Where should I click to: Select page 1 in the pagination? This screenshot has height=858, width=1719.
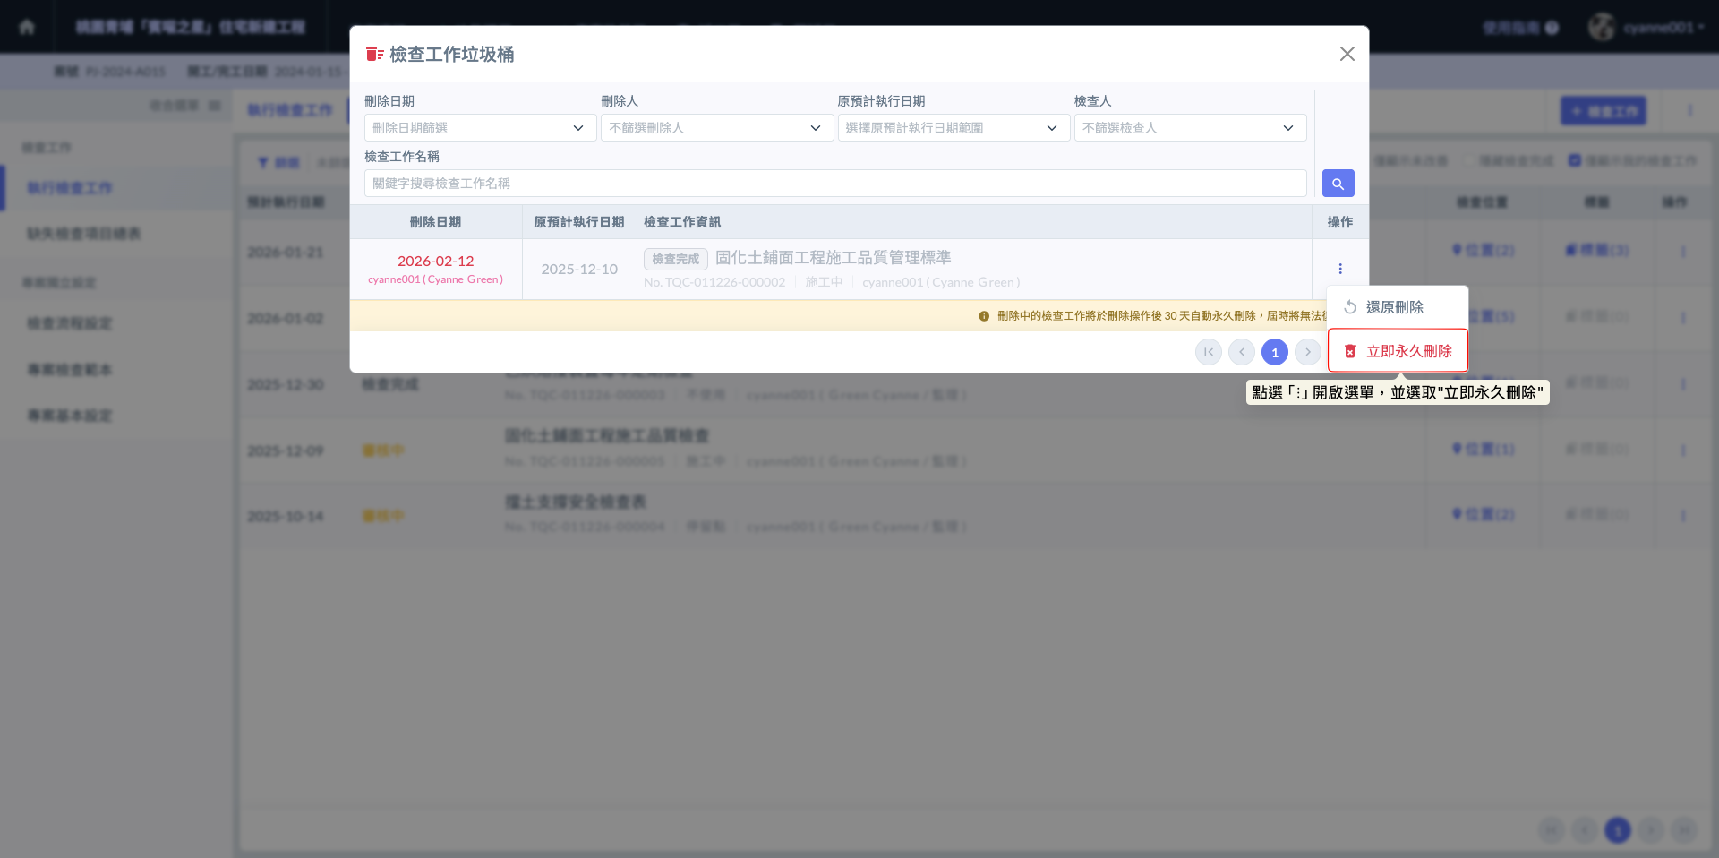1274,352
